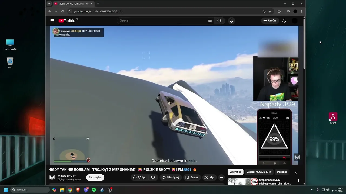Open Discord from taskbar

click(x=86, y=190)
